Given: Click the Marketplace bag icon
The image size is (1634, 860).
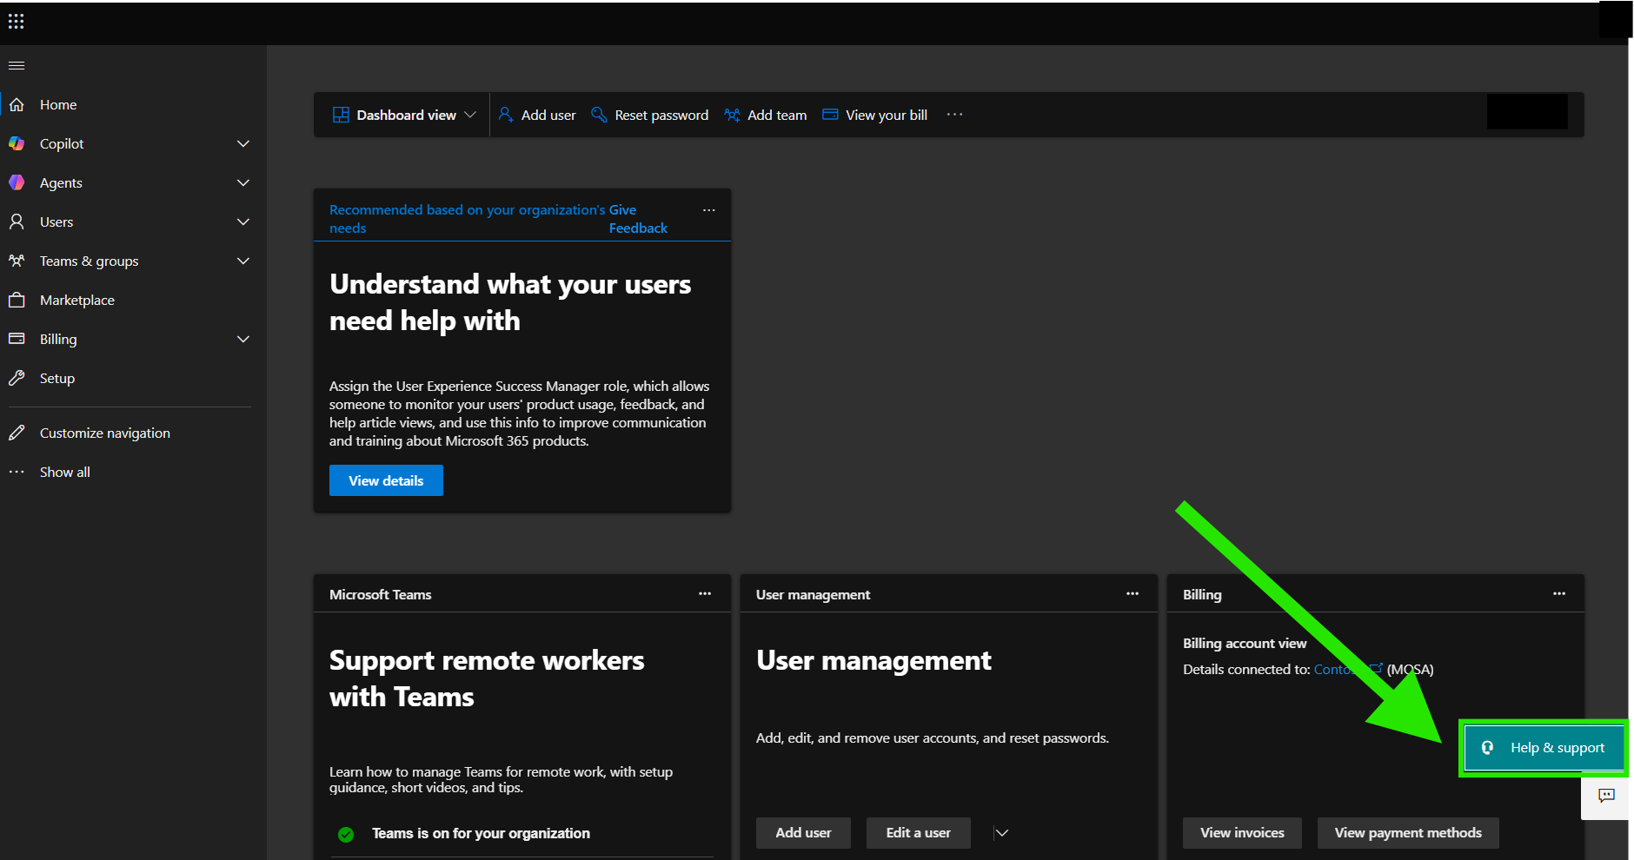Looking at the screenshot, I should click(x=17, y=300).
